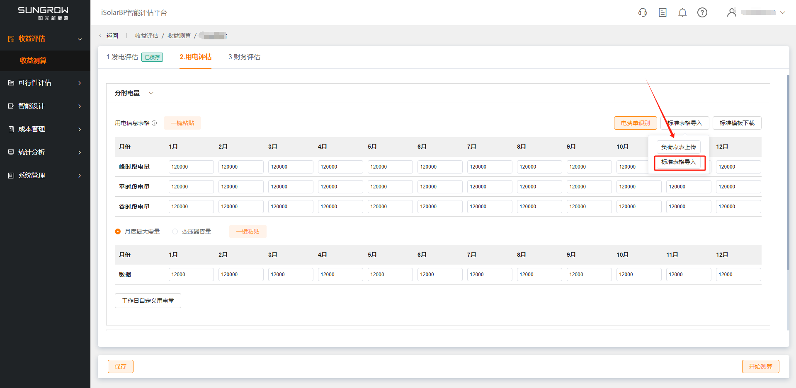Expand the 智能设计 sidebar menu

[x=80, y=106]
